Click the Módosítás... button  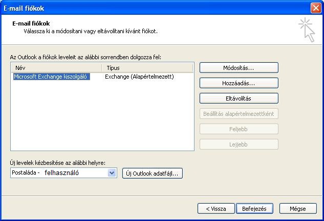click(239, 68)
